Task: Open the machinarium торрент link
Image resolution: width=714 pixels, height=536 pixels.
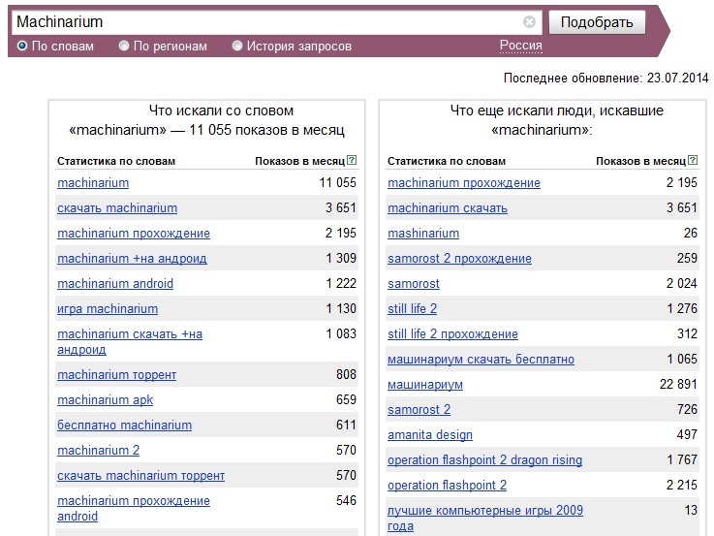Action: [116, 375]
